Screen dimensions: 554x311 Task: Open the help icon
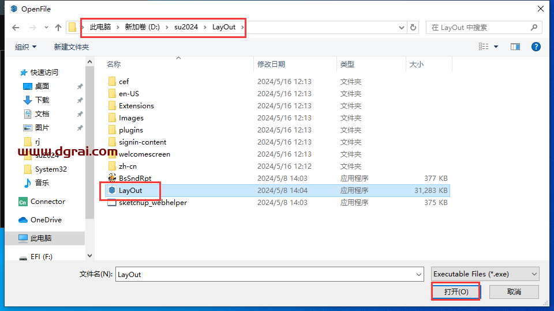coord(536,47)
